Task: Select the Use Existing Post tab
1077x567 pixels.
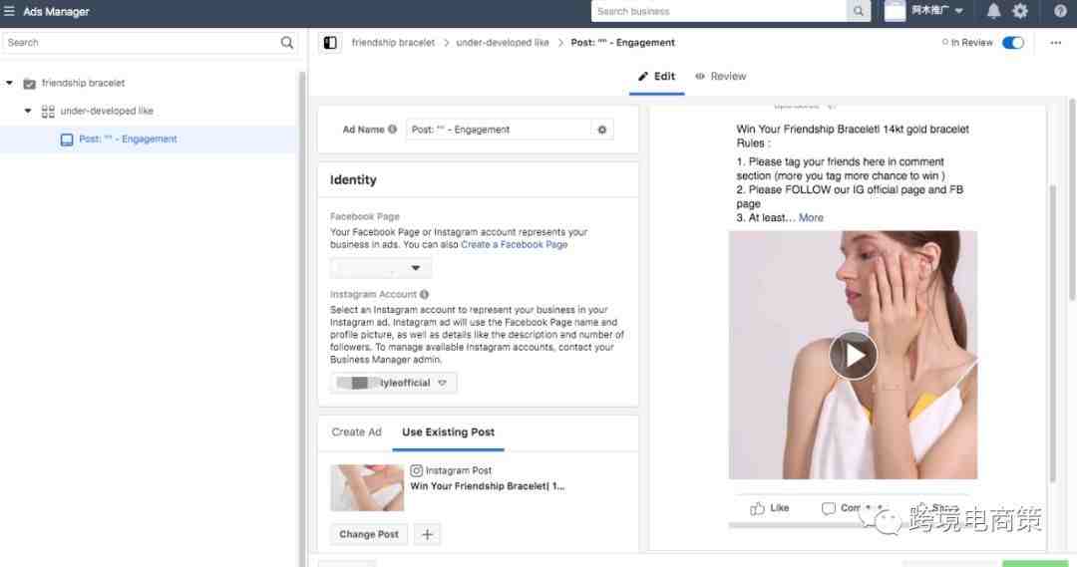Action: [x=449, y=432]
